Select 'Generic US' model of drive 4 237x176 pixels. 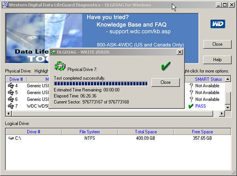click(38, 86)
